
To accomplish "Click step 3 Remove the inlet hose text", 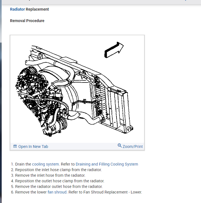I will click(x=50, y=175).
